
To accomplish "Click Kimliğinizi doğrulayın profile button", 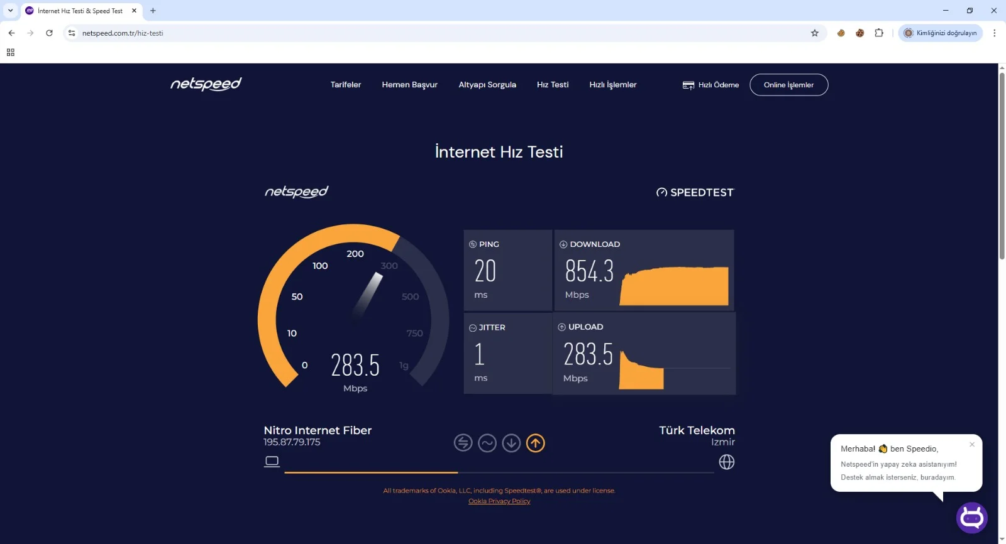I will pos(941,33).
